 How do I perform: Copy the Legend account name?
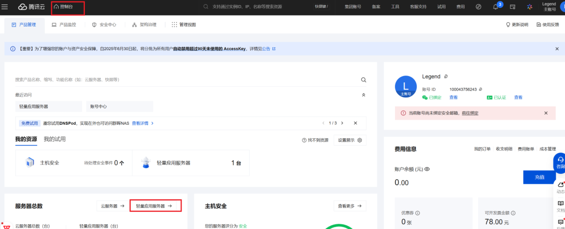tap(446, 76)
